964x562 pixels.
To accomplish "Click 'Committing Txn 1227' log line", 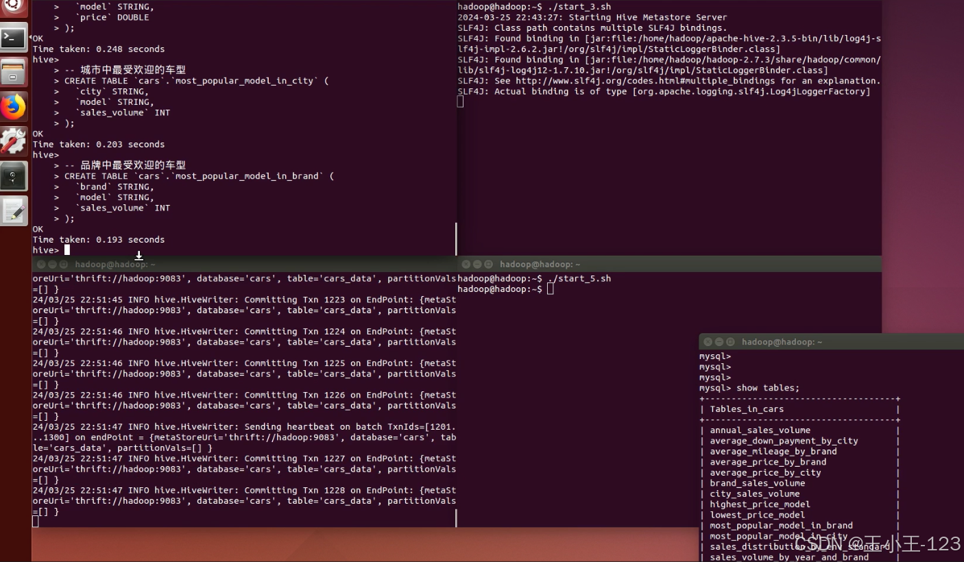I will coord(244,459).
